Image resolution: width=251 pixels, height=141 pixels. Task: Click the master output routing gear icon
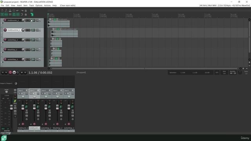(x=16, y=83)
